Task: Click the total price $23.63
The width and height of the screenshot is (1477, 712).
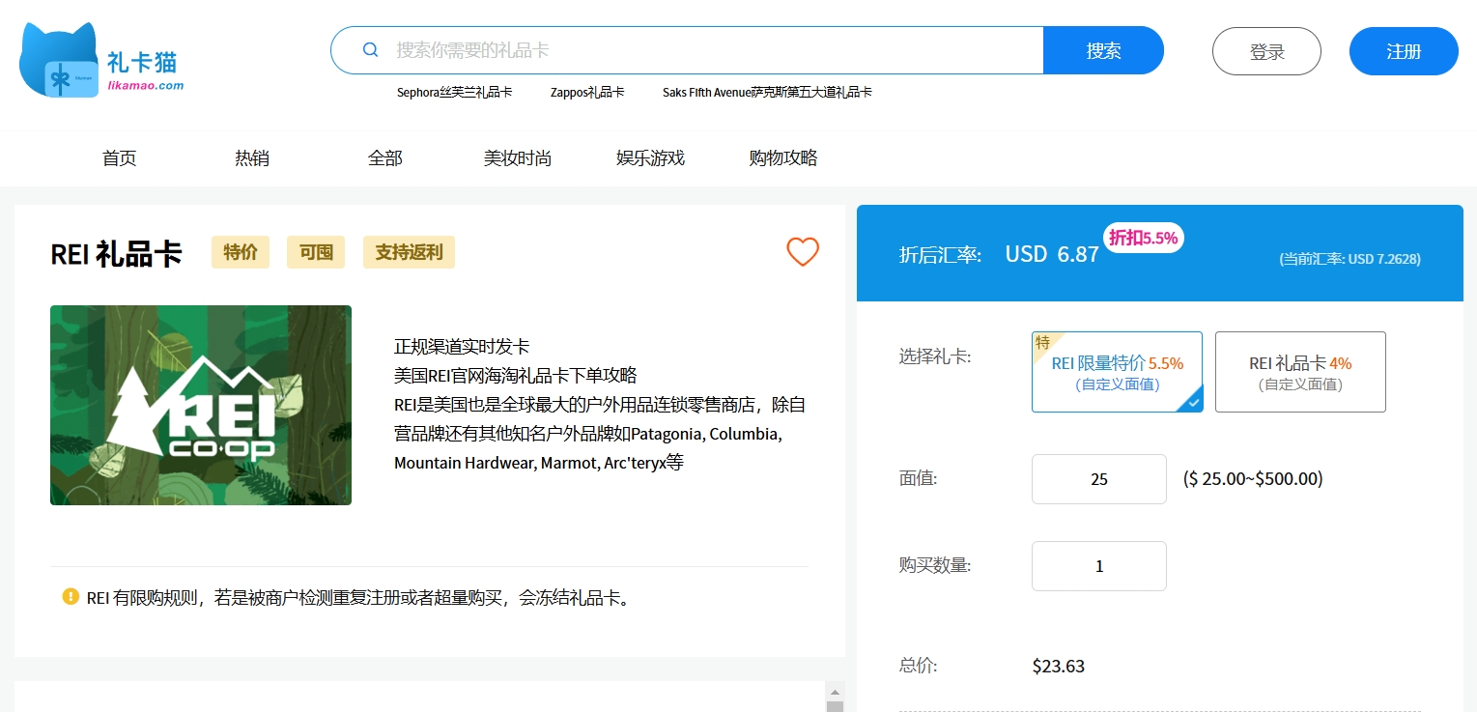Action: coord(1059,666)
